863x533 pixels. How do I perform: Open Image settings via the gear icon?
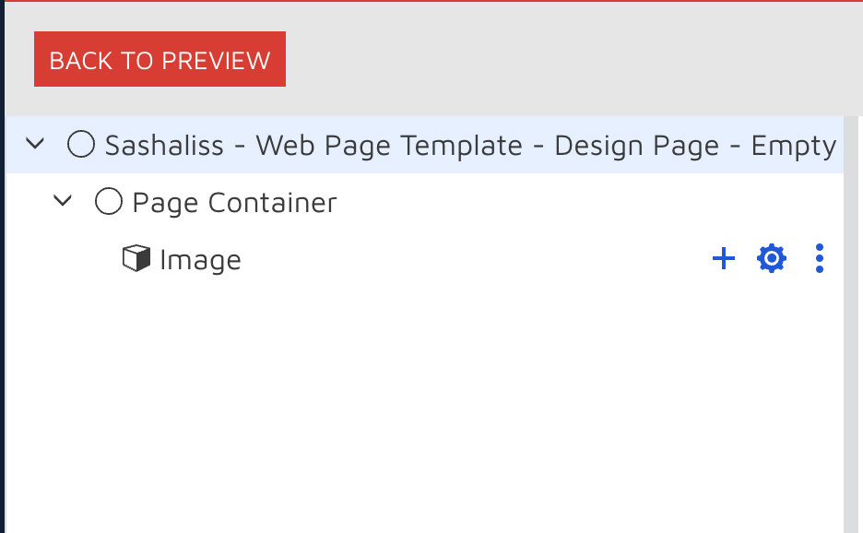click(x=771, y=259)
